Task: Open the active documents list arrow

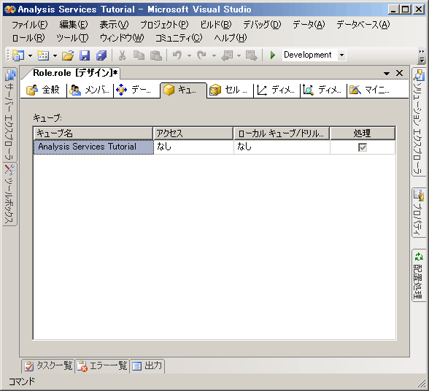Action: (387, 74)
